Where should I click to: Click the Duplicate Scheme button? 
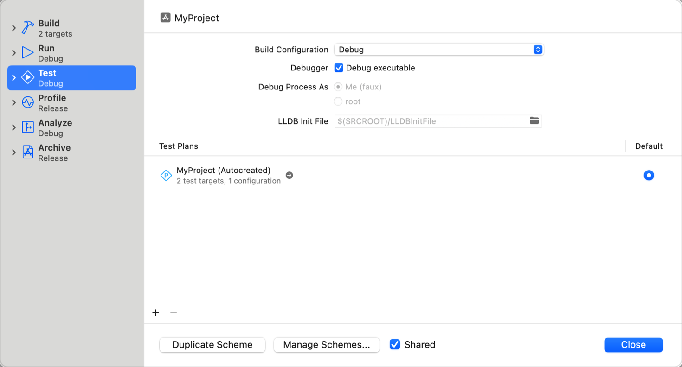click(212, 345)
